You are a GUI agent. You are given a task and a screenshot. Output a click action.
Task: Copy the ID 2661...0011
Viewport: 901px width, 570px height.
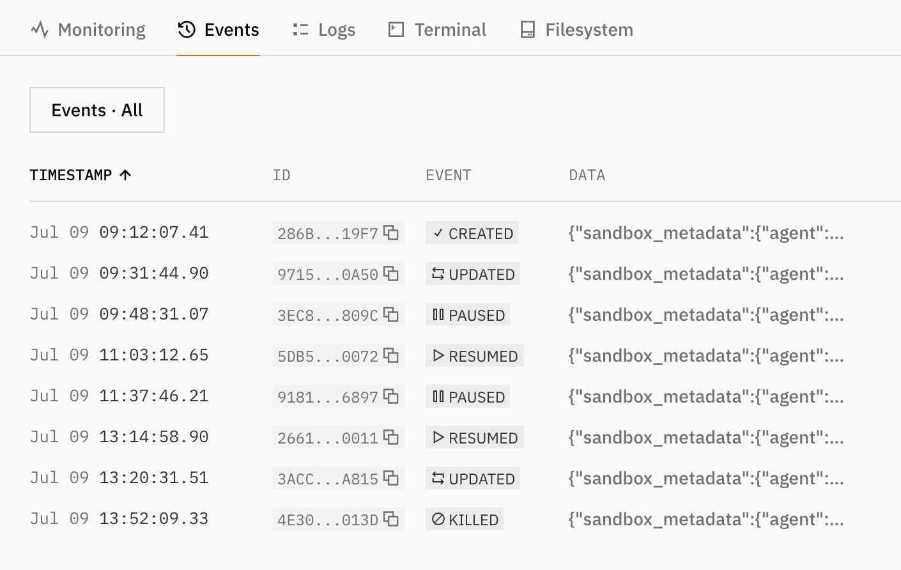click(x=391, y=437)
